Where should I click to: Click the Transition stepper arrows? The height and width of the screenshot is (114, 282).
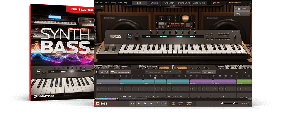179,72
